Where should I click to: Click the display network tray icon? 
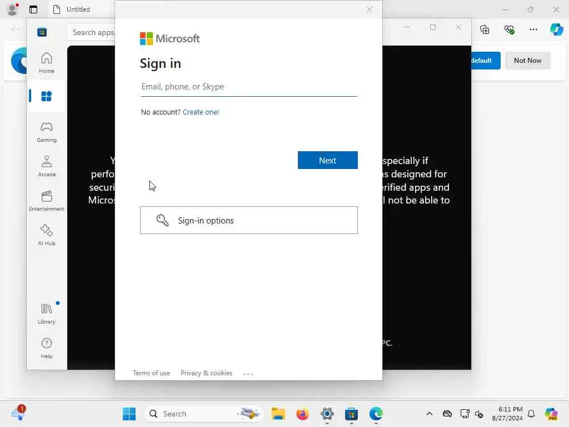tap(465, 414)
